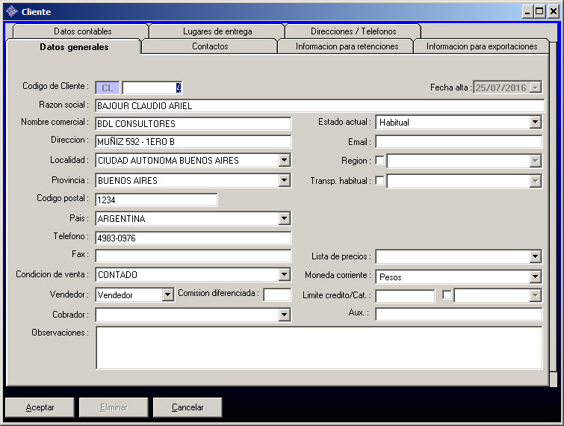
Task: Check the Region checkbox
Action: click(x=380, y=161)
